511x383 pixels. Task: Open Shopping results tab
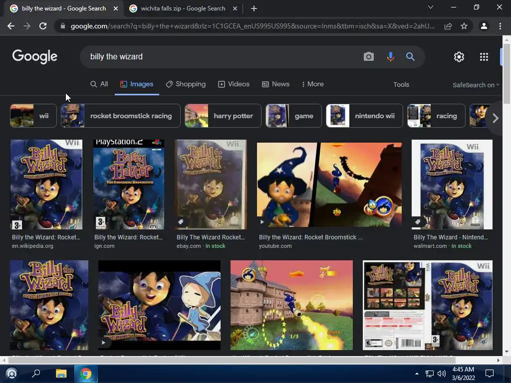(186, 84)
